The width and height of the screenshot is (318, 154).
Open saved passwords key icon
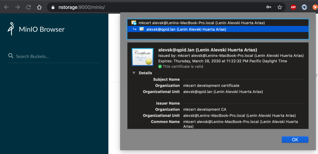click(269, 7)
